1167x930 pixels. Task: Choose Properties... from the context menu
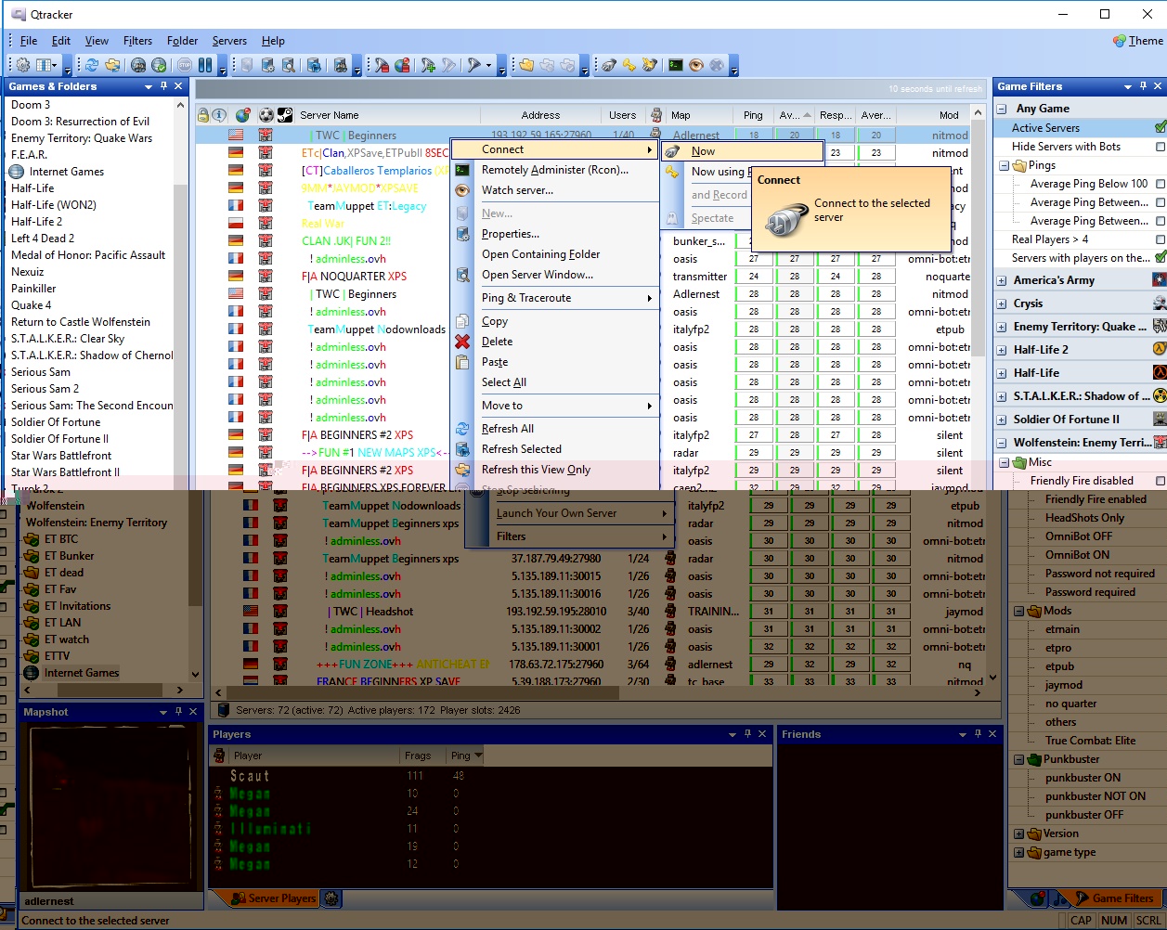point(510,234)
